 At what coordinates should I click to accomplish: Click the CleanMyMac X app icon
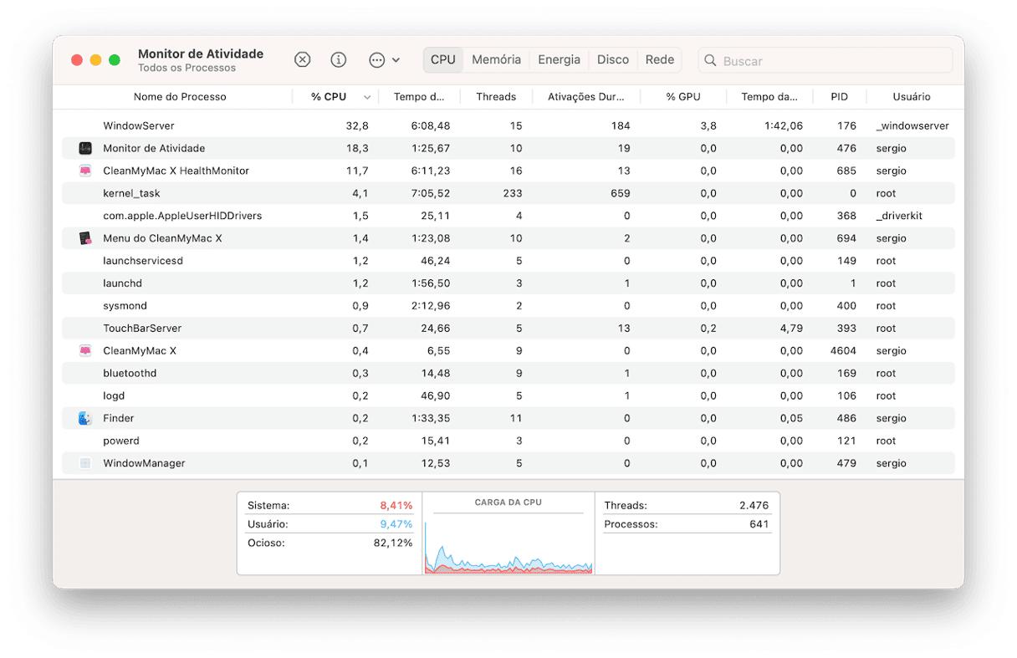(85, 351)
